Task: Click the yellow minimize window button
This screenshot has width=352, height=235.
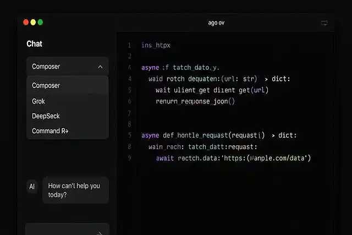Action: click(33, 22)
